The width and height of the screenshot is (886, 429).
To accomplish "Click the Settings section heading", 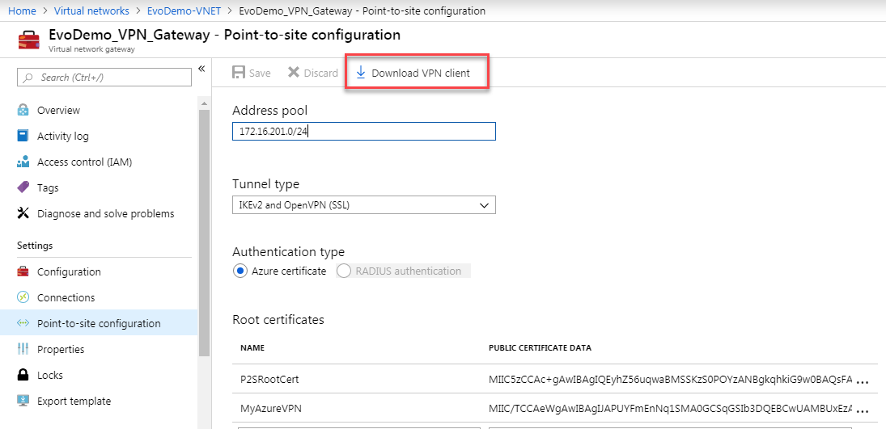I will (x=35, y=246).
